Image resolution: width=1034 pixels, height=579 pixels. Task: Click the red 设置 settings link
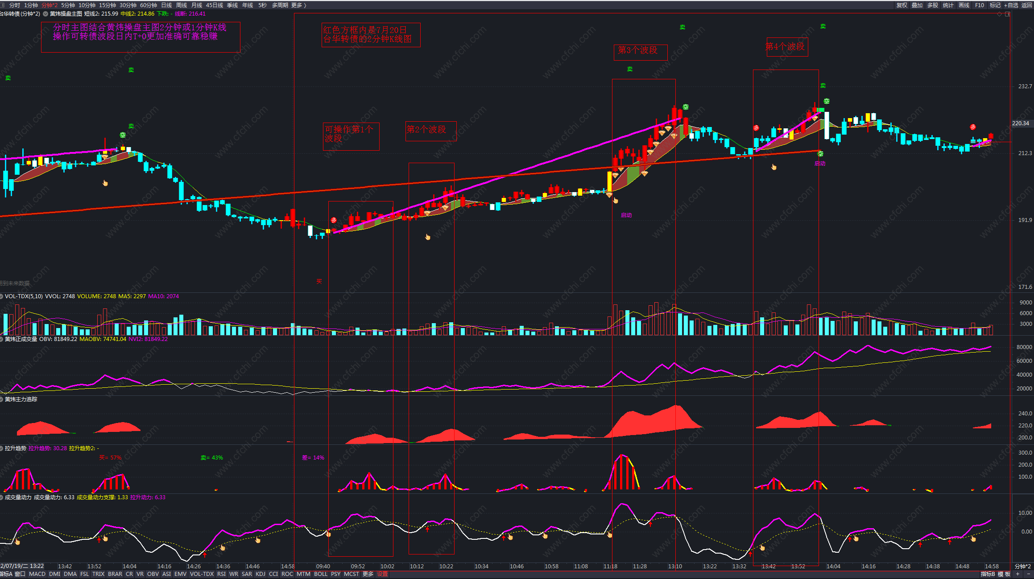tap(382, 574)
